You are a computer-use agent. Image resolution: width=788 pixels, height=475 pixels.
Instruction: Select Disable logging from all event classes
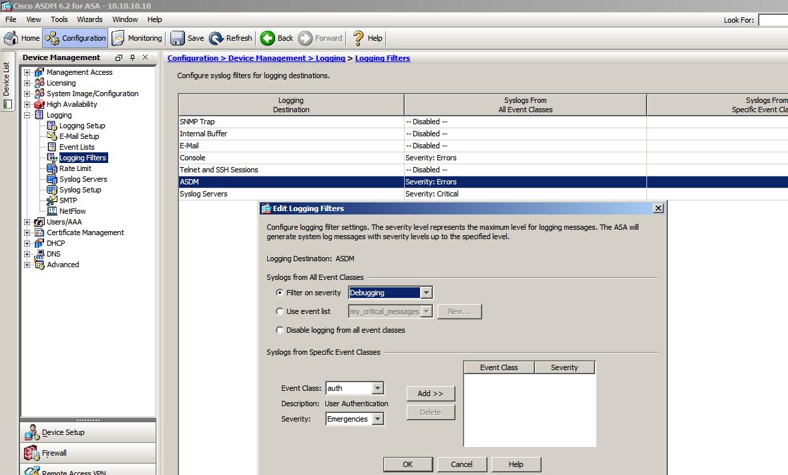pyautogui.click(x=280, y=330)
